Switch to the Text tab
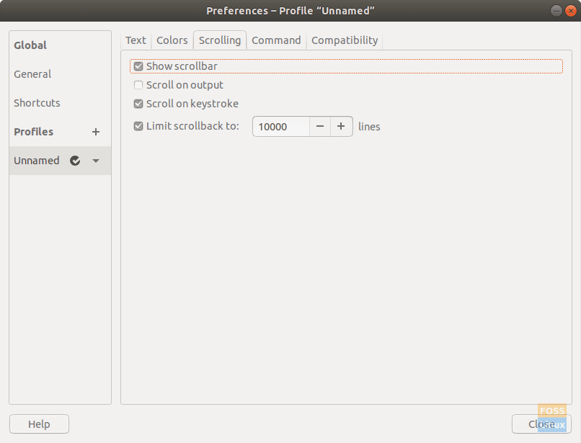Viewport: 581px width, 443px height. (136, 40)
